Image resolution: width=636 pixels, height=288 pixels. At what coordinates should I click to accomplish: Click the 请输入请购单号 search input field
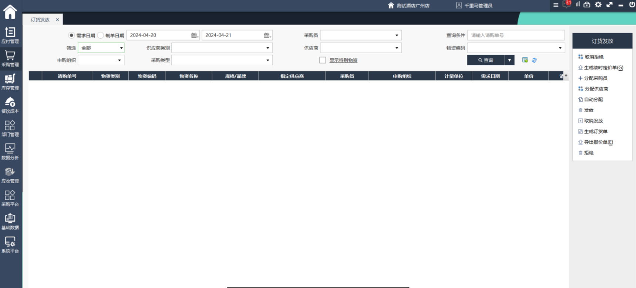(x=516, y=35)
